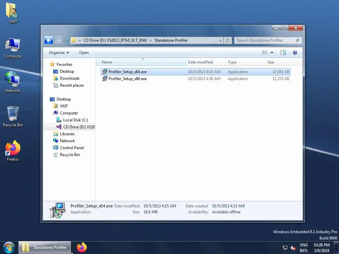The image size is (339, 254).
Task: Launch Firefox from the taskbar
Action: (82, 247)
